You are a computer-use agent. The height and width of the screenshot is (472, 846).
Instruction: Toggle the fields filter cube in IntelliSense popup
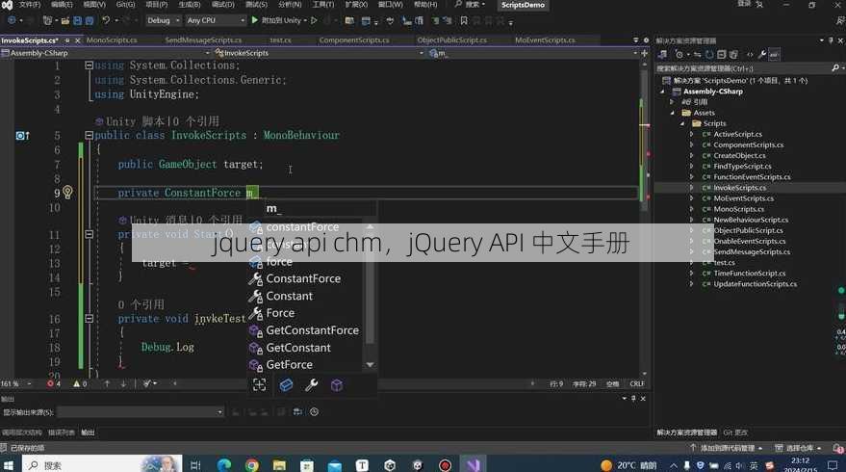(x=286, y=384)
